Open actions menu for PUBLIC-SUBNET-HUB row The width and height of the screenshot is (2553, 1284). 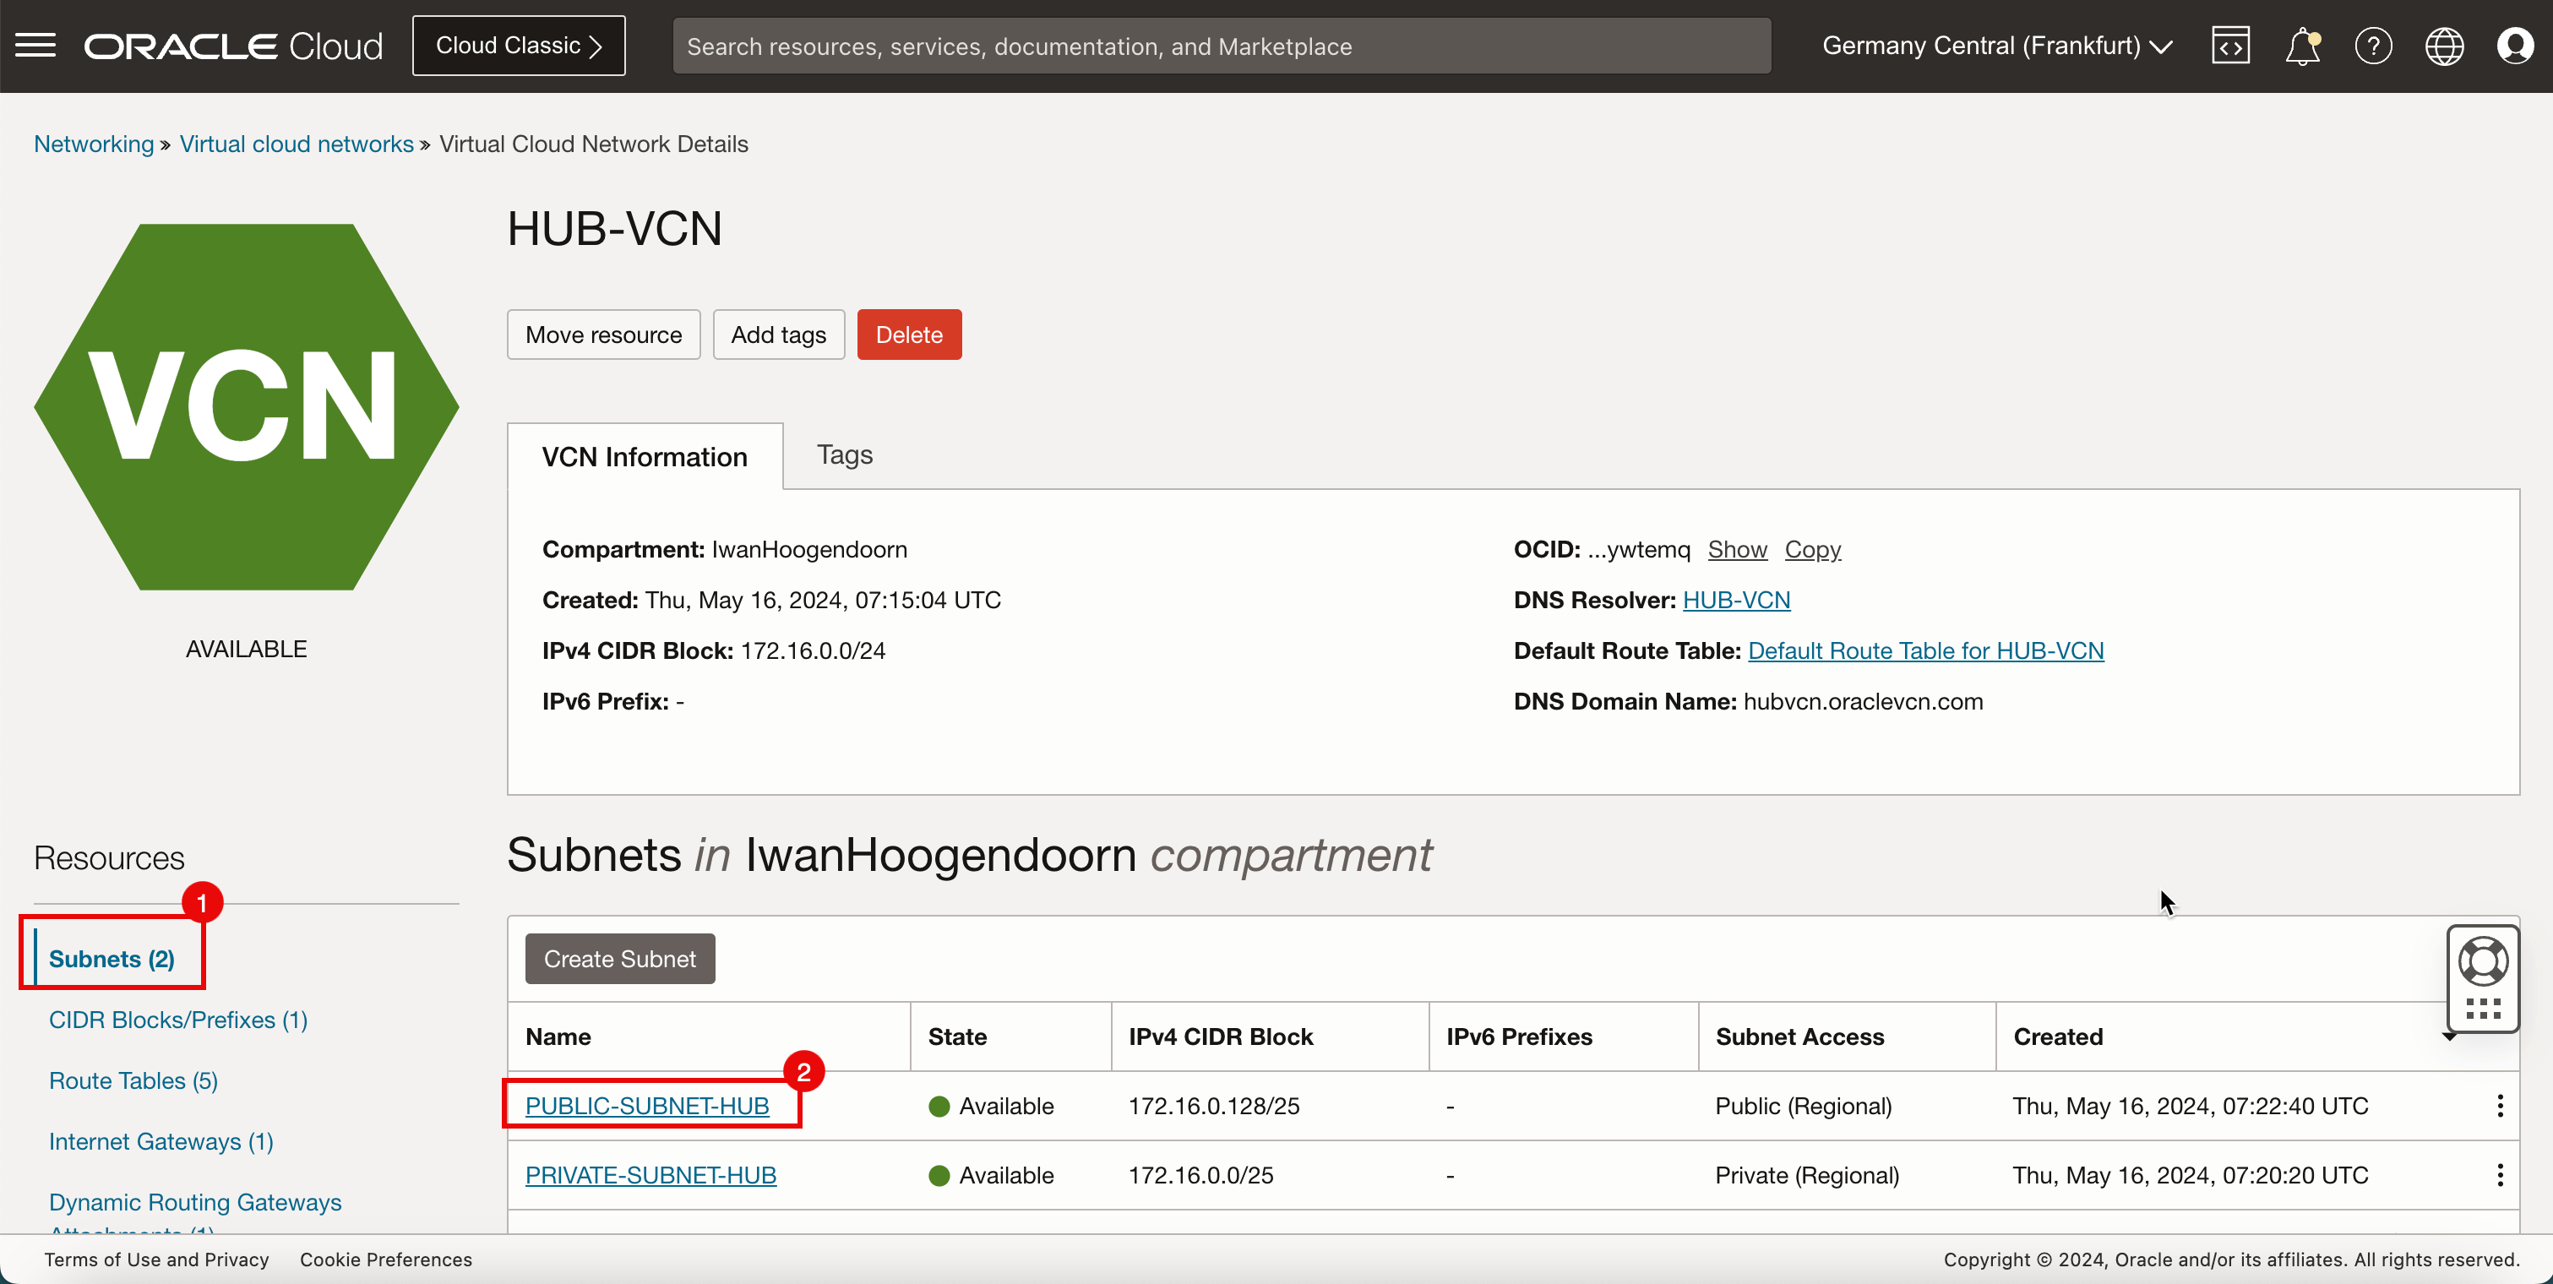pos(2500,1106)
